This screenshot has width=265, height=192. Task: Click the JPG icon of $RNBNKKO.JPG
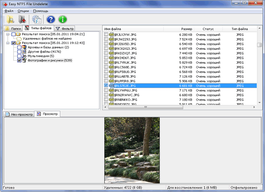(111, 99)
